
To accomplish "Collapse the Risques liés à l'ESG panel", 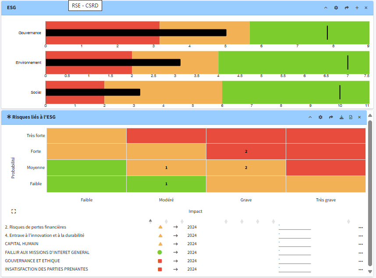I will click(x=310, y=117).
